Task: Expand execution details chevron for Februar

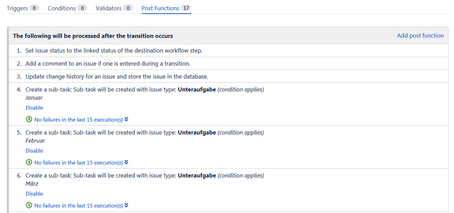Action: click(126, 162)
